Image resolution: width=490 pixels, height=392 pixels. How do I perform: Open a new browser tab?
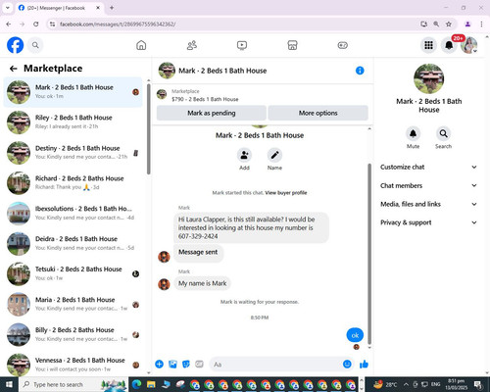point(112,8)
